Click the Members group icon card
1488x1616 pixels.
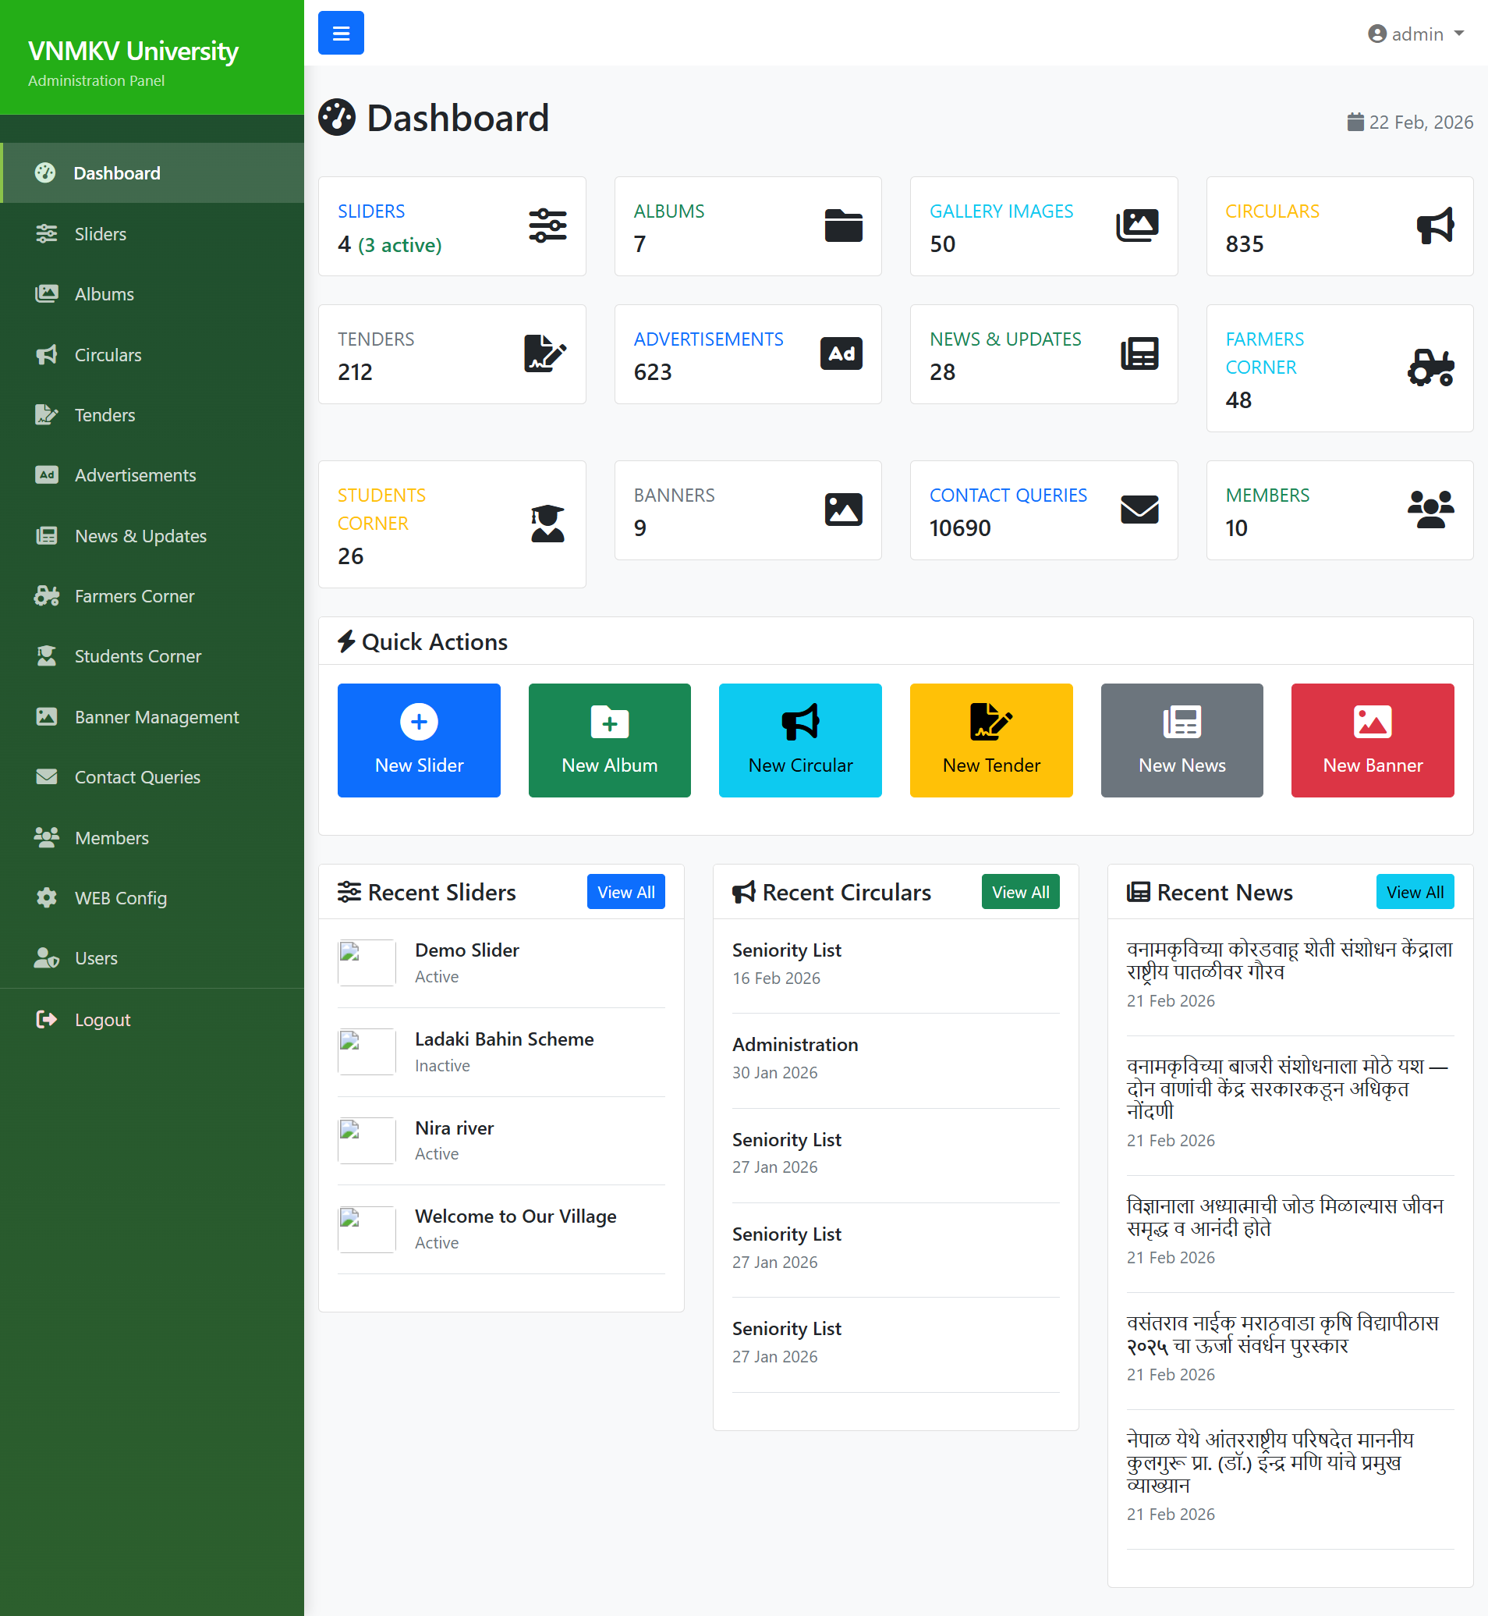pos(1430,509)
